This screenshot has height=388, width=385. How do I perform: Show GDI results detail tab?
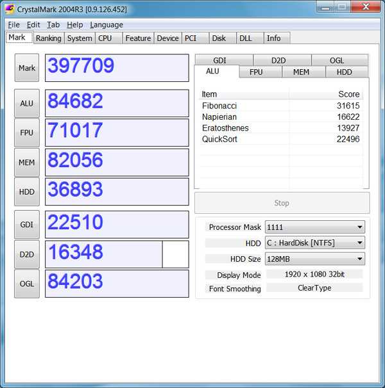point(224,60)
